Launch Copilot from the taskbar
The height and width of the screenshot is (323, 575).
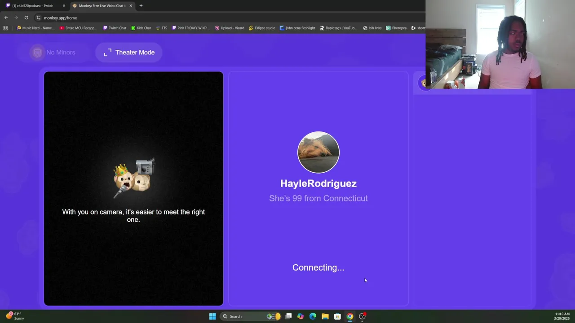click(301, 316)
